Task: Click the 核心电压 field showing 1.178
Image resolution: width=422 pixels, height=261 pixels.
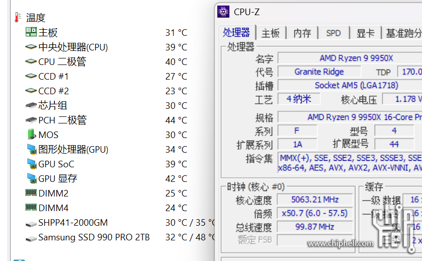Action: (402, 99)
